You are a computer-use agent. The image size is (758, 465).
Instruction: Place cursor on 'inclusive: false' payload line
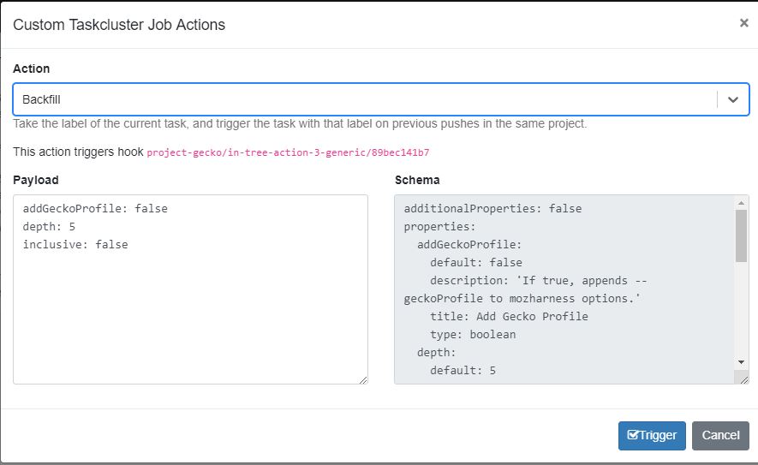75,245
